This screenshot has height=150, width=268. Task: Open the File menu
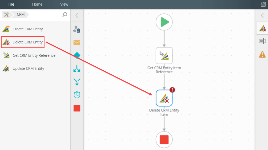click(x=11, y=4)
